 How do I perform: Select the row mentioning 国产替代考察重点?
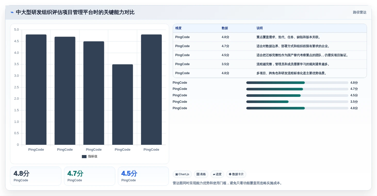tap(270, 55)
